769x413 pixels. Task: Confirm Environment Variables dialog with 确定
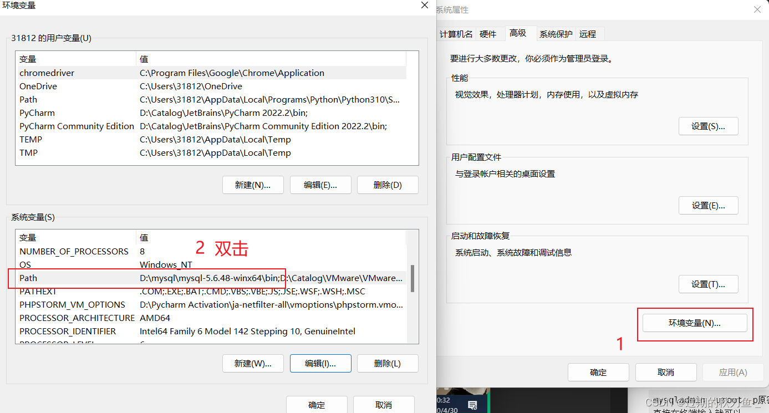[x=317, y=405]
